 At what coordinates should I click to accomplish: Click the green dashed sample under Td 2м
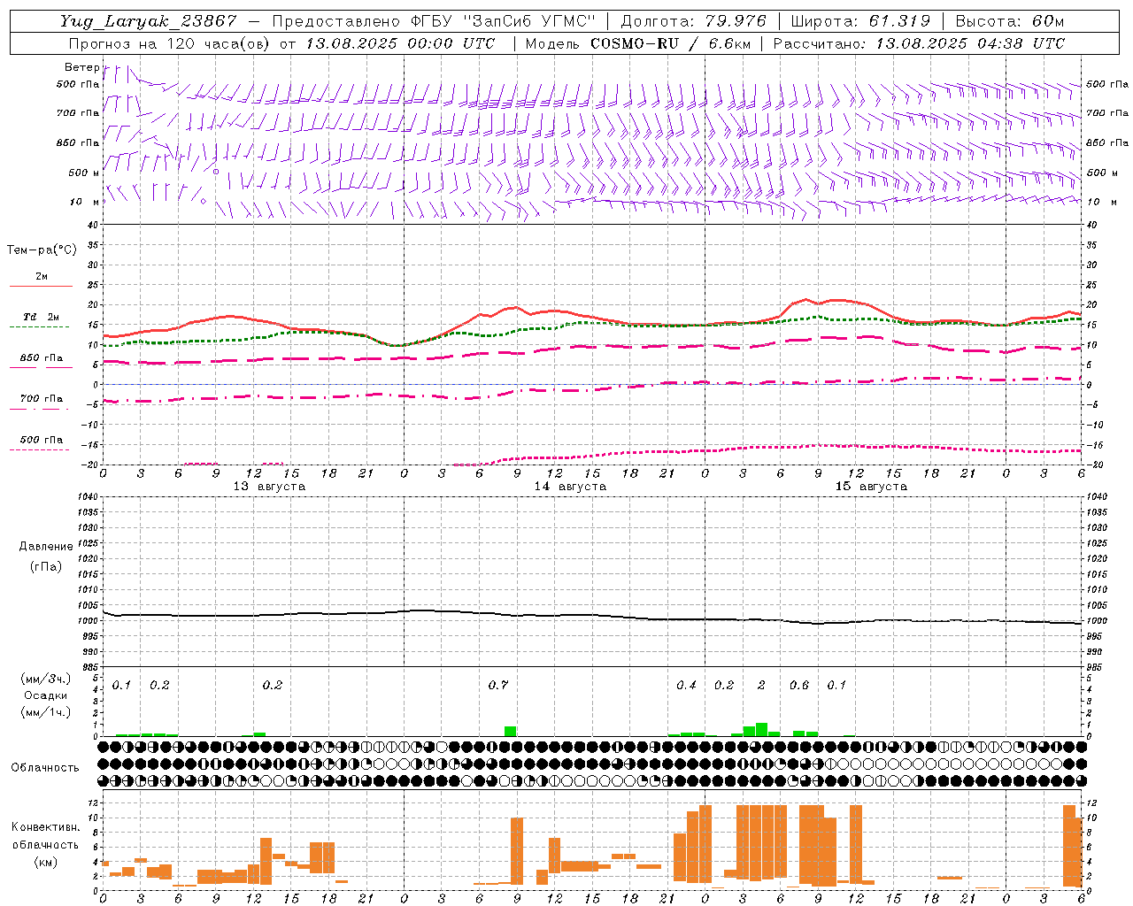pos(39,327)
